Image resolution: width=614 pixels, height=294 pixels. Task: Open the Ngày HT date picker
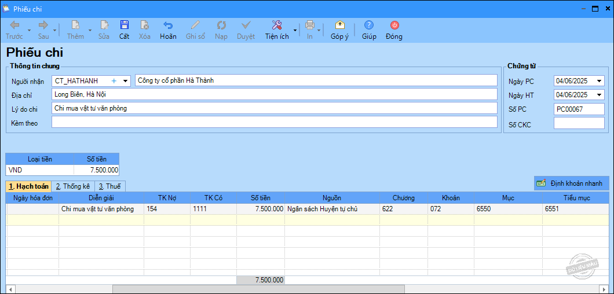pyautogui.click(x=600, y=95)
